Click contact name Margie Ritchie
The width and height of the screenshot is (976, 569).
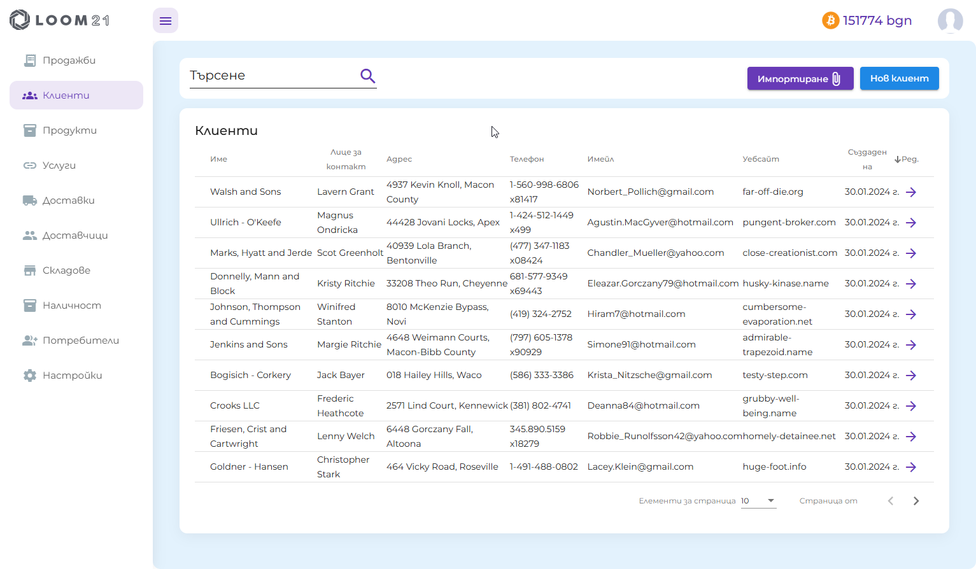pos(349,345)
